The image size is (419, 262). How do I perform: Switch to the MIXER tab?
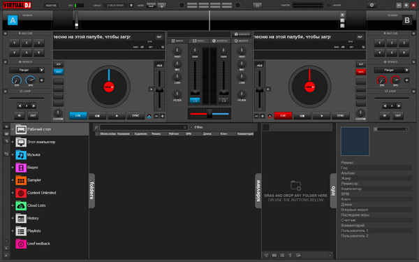[177, 41]
